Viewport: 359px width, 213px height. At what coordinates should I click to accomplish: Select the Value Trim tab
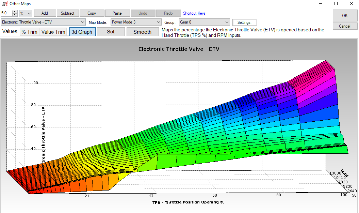pyautogui.click(x=53, y=32)
